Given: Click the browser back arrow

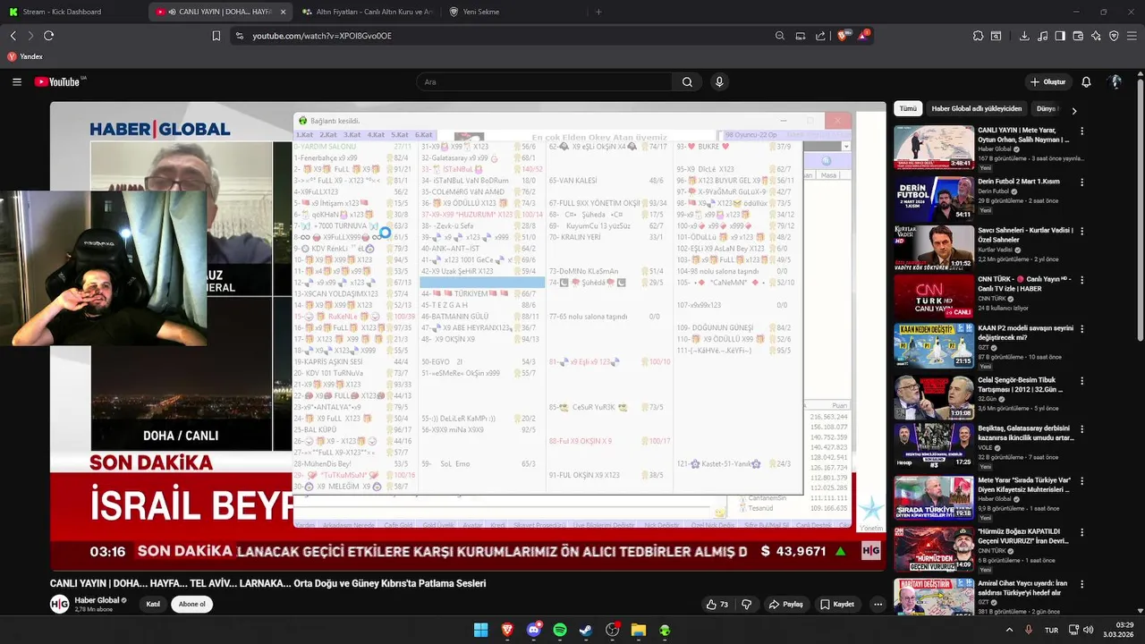Looking at the screenshot, I should coord(13,36).
